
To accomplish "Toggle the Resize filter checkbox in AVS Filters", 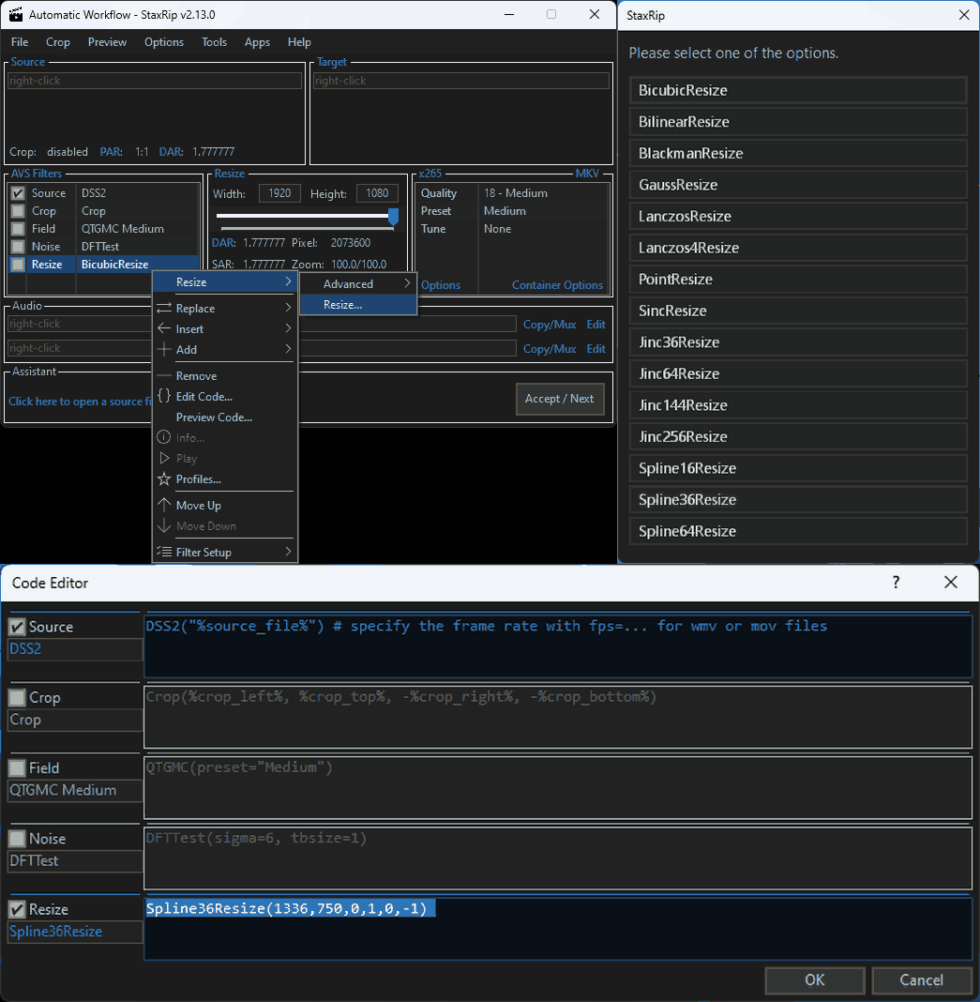I will 18,264.
